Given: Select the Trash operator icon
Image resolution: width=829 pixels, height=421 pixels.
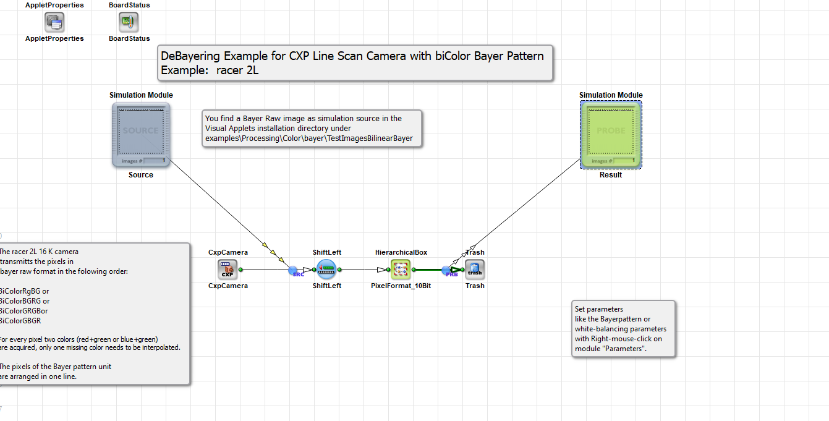Looking at the screenshot, I should click(x=475, y=270).
